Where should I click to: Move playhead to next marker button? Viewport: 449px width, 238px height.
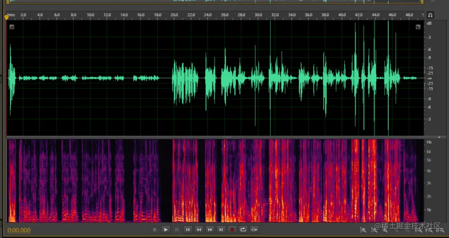pyautogui.click(x=221, y=229)
